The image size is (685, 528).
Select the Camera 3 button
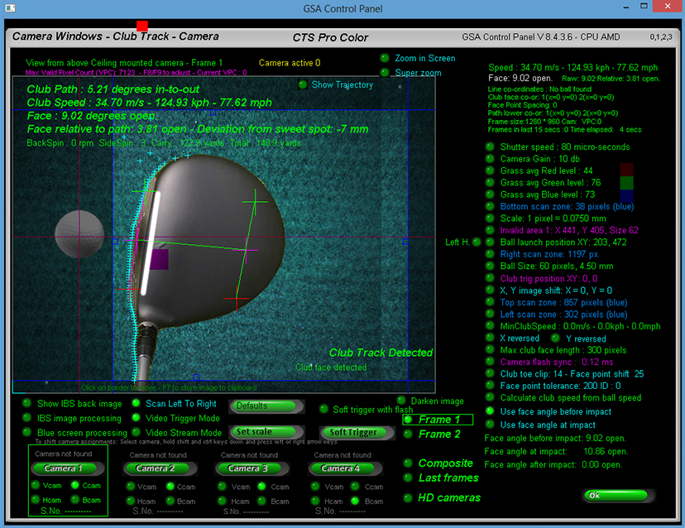pos(251,468)
